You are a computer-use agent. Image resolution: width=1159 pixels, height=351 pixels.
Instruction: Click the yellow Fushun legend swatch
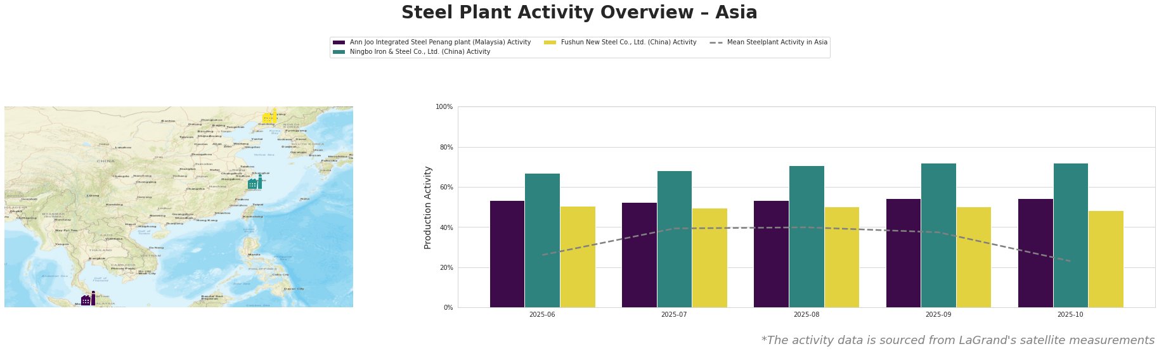click(x=550, y=42)
